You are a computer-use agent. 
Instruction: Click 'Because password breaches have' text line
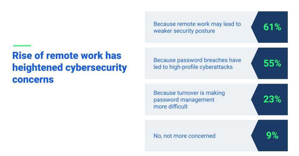(197, 60)
